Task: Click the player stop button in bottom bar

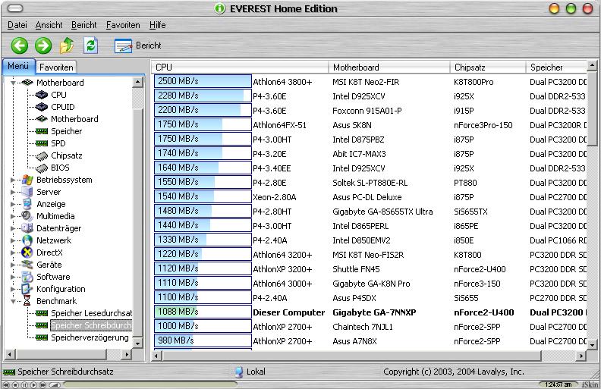Action: [x=16, y=384]
